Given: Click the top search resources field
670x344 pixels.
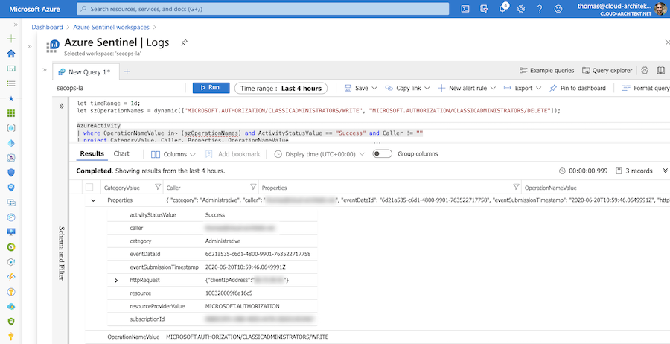Looking at the screenshot, I should pyautogui.click(x=263, y=8).
